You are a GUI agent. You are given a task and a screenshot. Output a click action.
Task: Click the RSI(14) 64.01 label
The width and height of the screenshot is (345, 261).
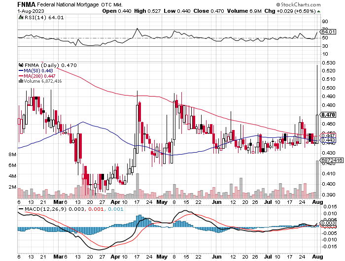[x=44, y=17]
